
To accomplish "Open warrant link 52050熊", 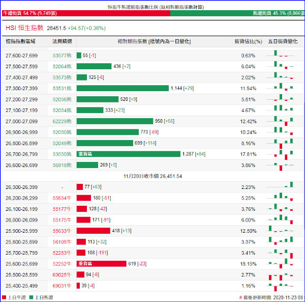I will point(62,132).
